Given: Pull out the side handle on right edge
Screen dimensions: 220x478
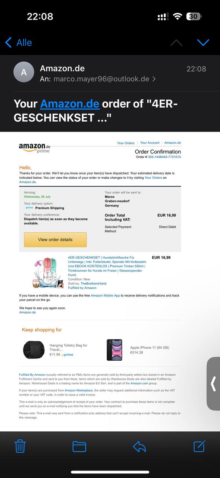Looking at the screenshot, I should 213,384.
